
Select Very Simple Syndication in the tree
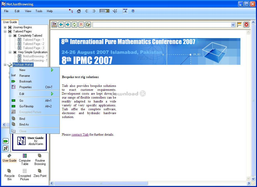pyautogui.click(x=33, y=52)
